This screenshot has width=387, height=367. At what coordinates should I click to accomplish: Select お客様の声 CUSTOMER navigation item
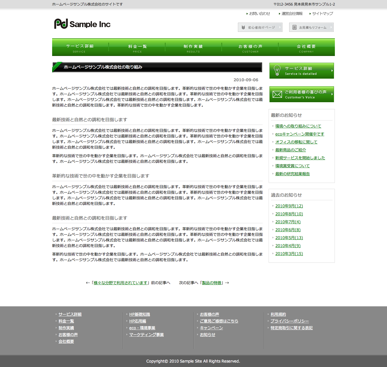point(250,48)
